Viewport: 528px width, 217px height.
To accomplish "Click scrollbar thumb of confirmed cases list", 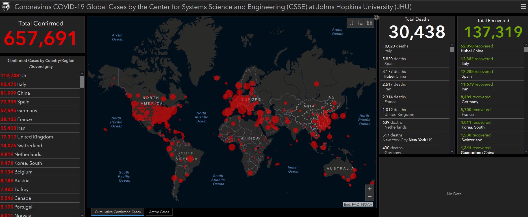I will [82, 82].
